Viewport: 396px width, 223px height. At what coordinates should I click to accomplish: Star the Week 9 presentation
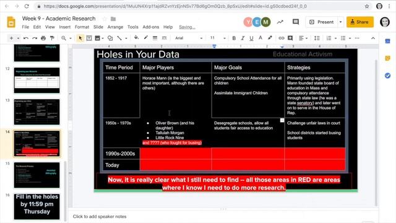pos(105,19)
